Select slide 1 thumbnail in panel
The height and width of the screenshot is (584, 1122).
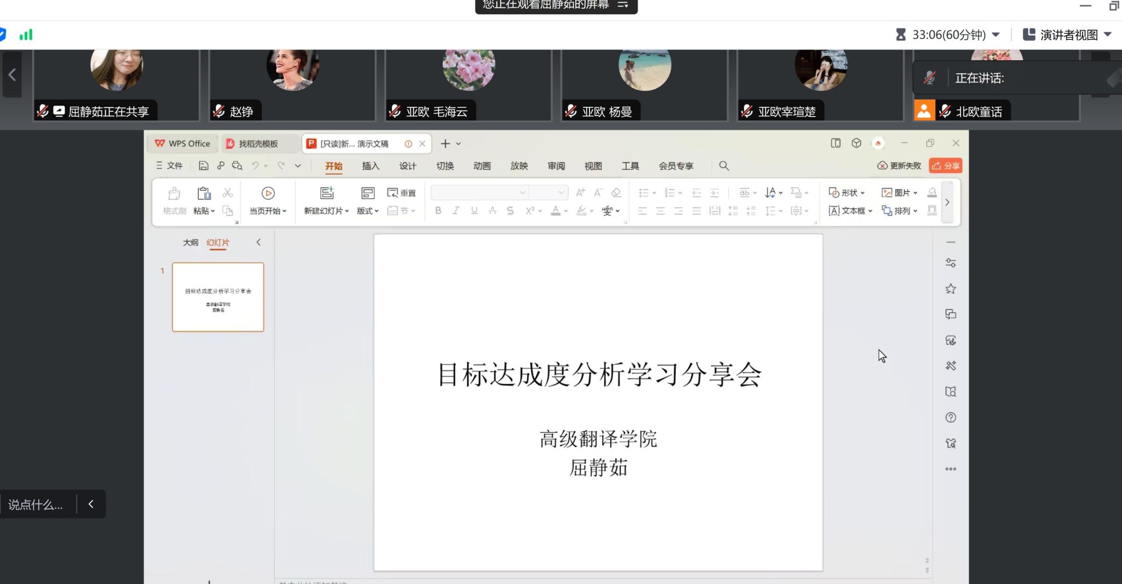pyautogui.click(x=218, y=297)
